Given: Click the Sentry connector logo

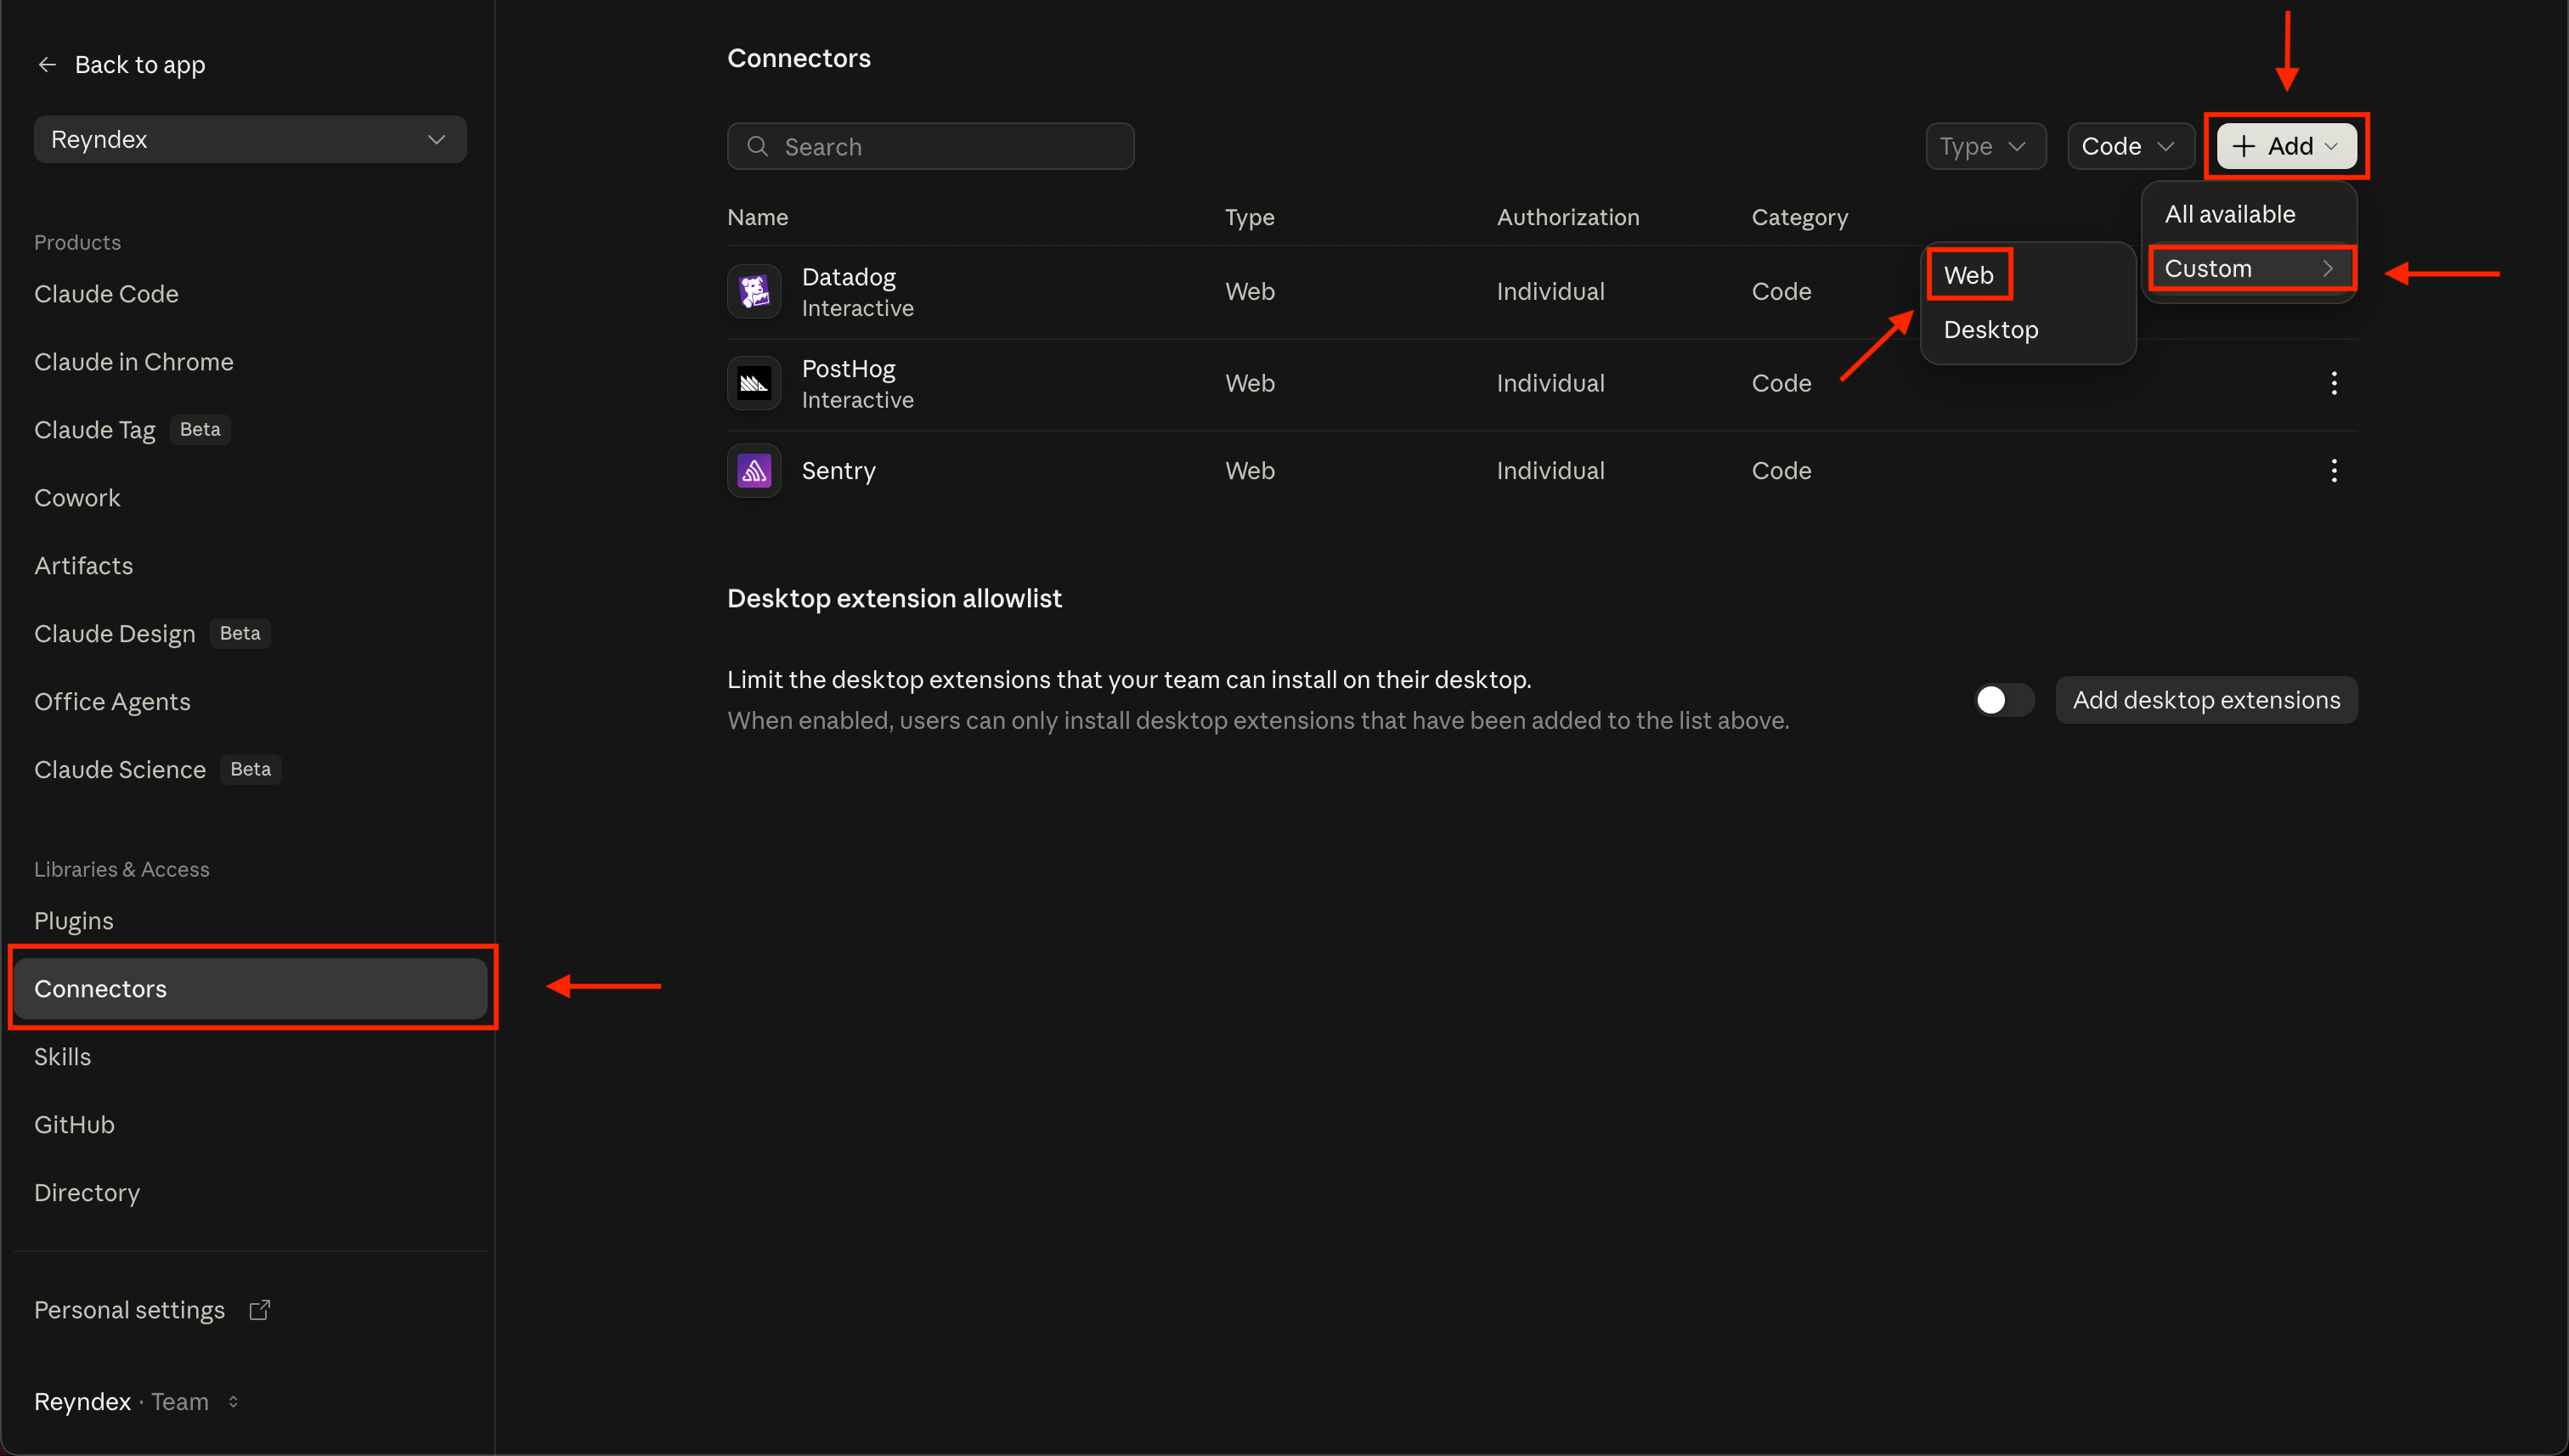Looking at the screenshot, I should [754, 471].
